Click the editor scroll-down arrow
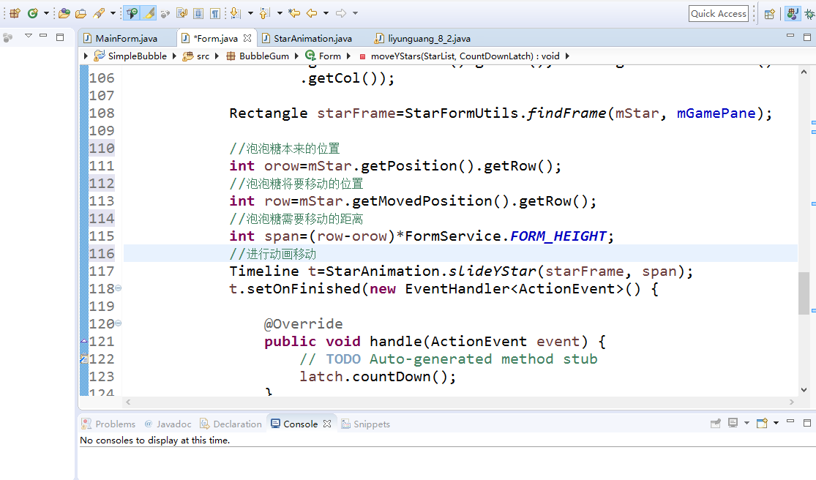This screenshot has width=816, height=480. coord(804,389)
